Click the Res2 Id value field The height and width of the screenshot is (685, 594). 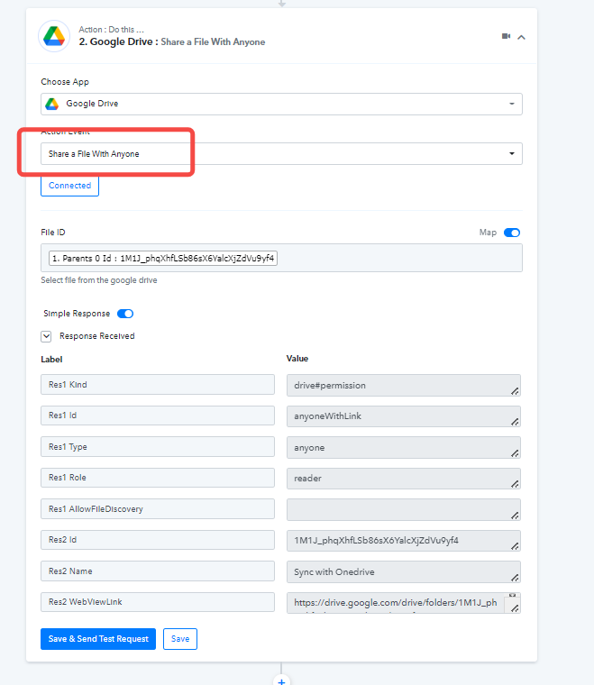(x=404, y=541)
